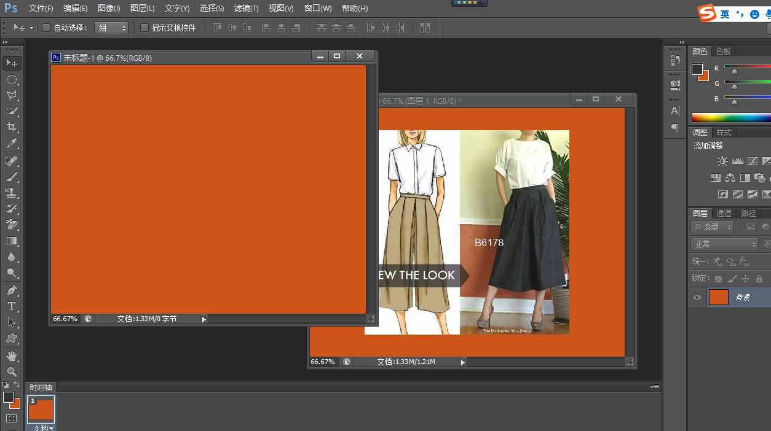Expand status arrow in image document window
The width and height of the screenshot is (771, 431).
point(463,362)
